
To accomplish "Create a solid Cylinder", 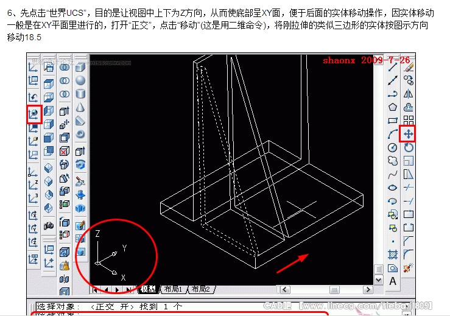I will (80, 94).
